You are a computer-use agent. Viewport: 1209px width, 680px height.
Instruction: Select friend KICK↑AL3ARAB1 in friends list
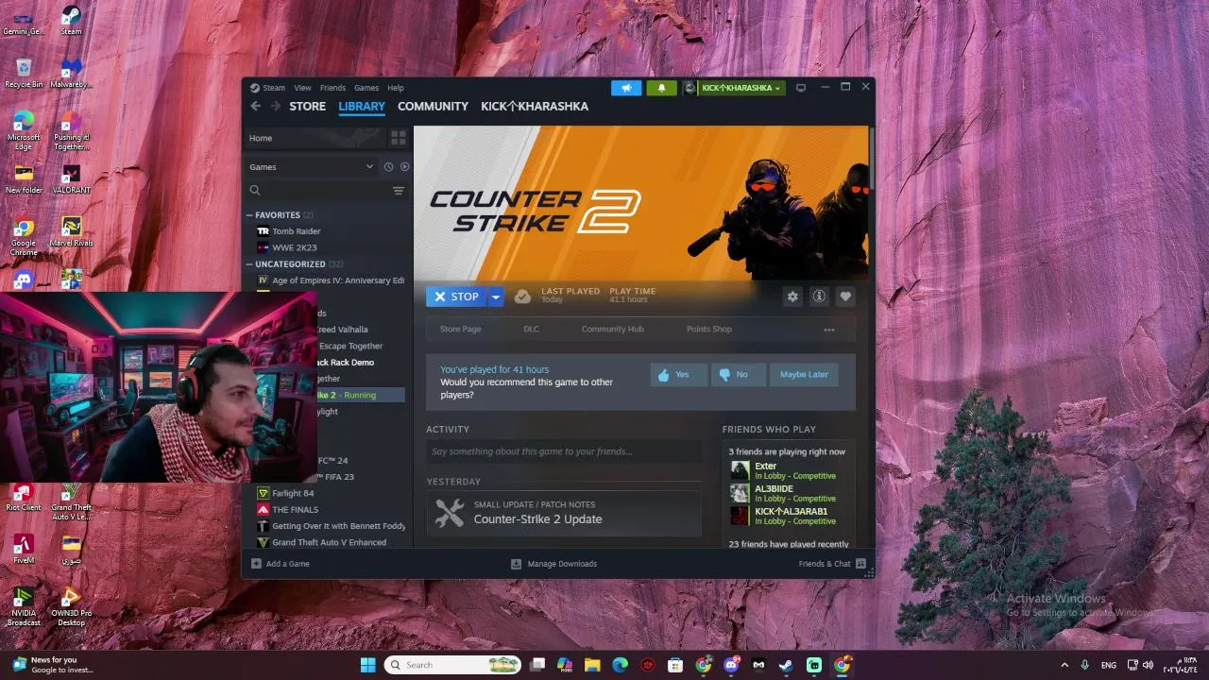tap(789, 516)
